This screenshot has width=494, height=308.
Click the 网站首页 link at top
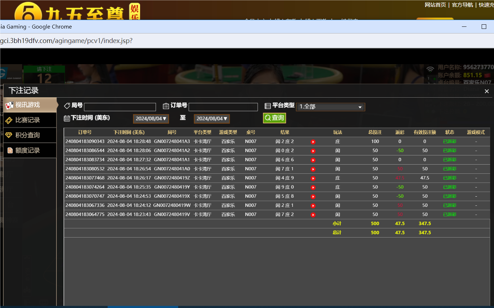click(x=435, y=5)
